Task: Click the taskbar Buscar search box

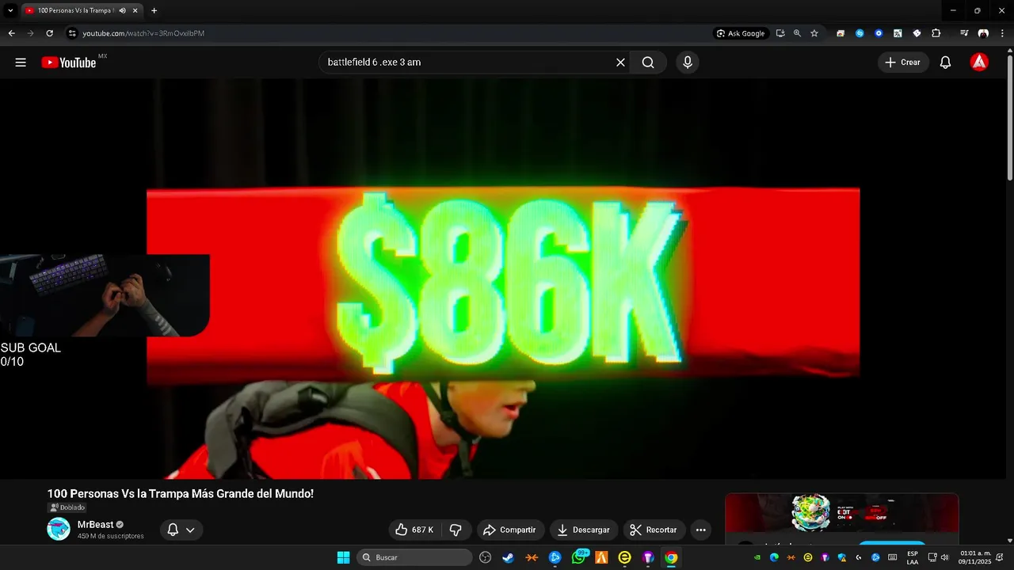Action: pos(415,557)
